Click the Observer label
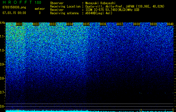This screenshot has width=176, height=112. click(x=57, y=3)
